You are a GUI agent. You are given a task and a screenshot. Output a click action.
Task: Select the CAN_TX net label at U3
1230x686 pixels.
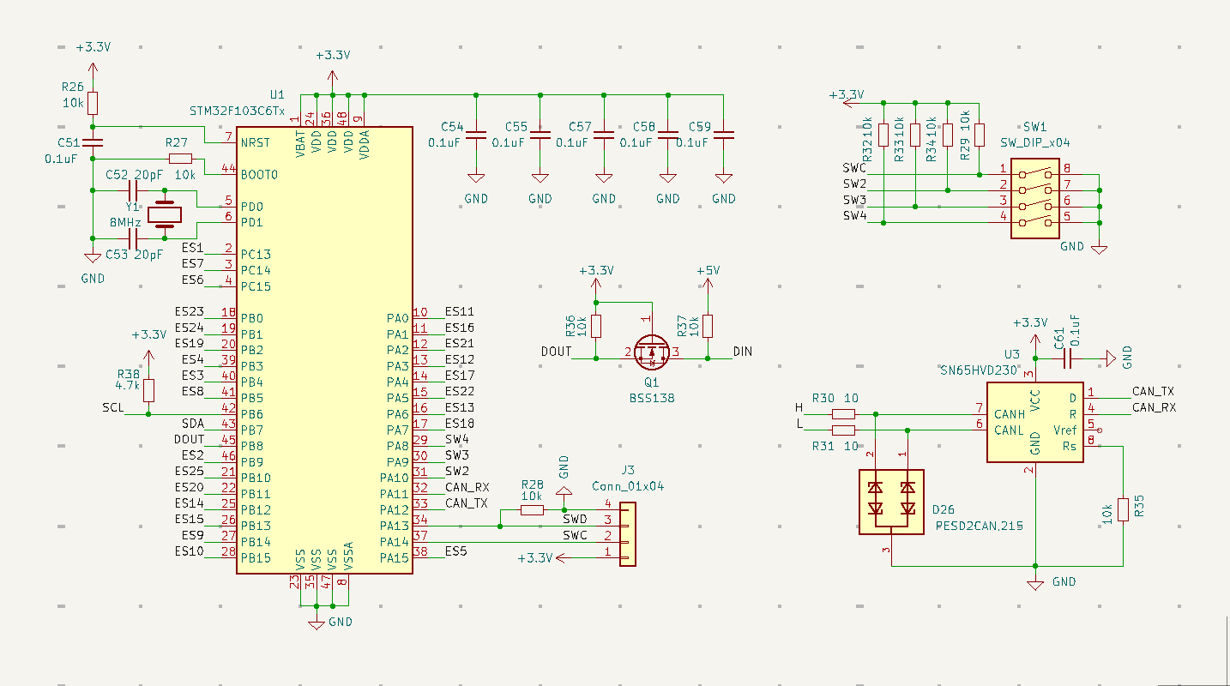tap(1154, 391)
